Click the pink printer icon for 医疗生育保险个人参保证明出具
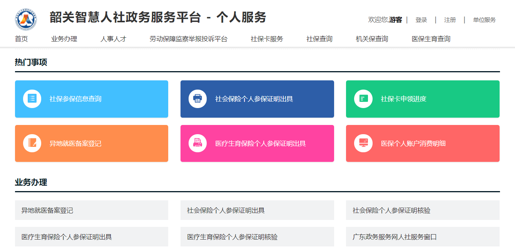515x248 pixels. pyautogui.click(x=197, y=143)
